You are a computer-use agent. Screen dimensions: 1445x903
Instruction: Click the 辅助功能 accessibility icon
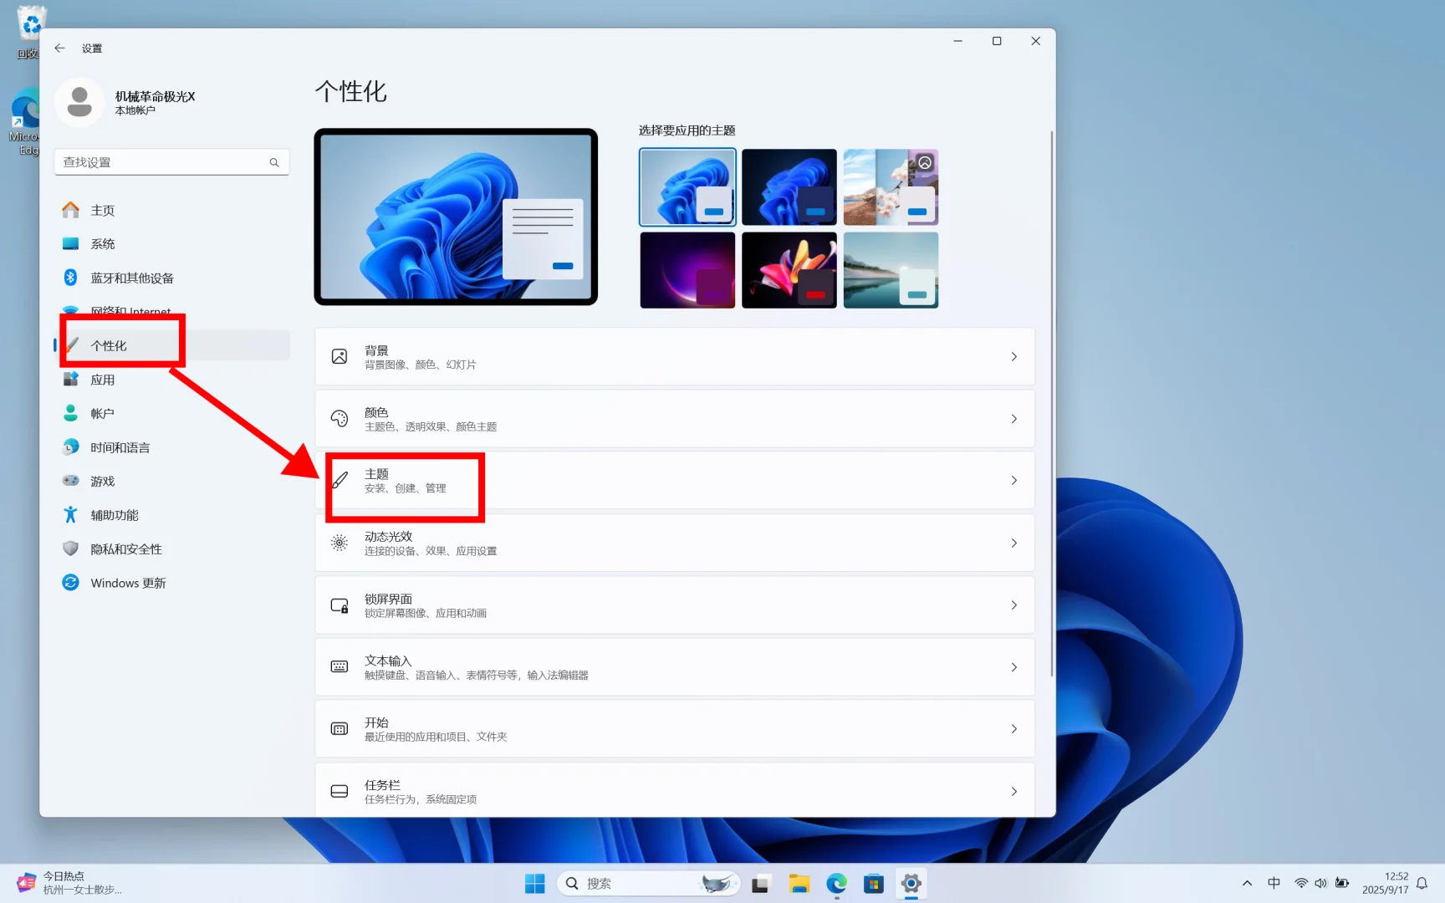click(x=71, y=515)
